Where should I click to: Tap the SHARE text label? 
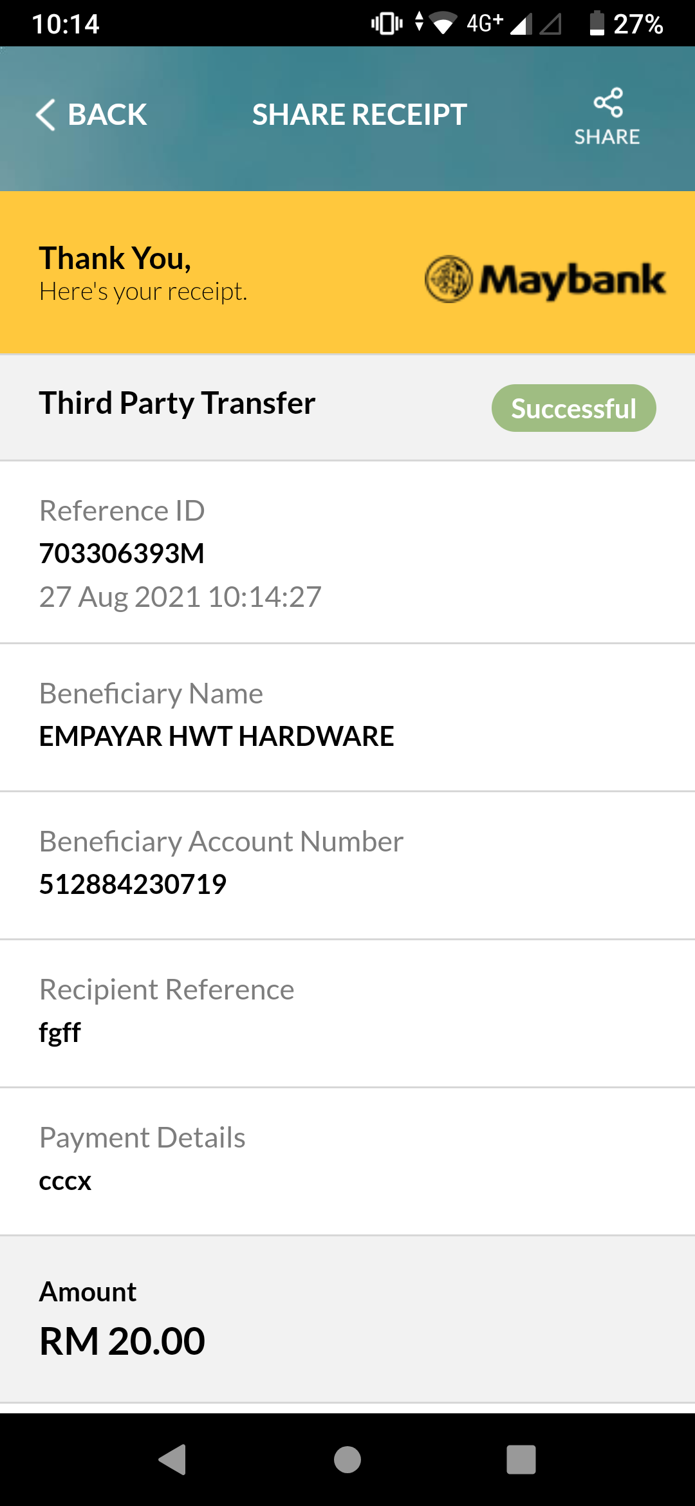[x=607, y=136]
